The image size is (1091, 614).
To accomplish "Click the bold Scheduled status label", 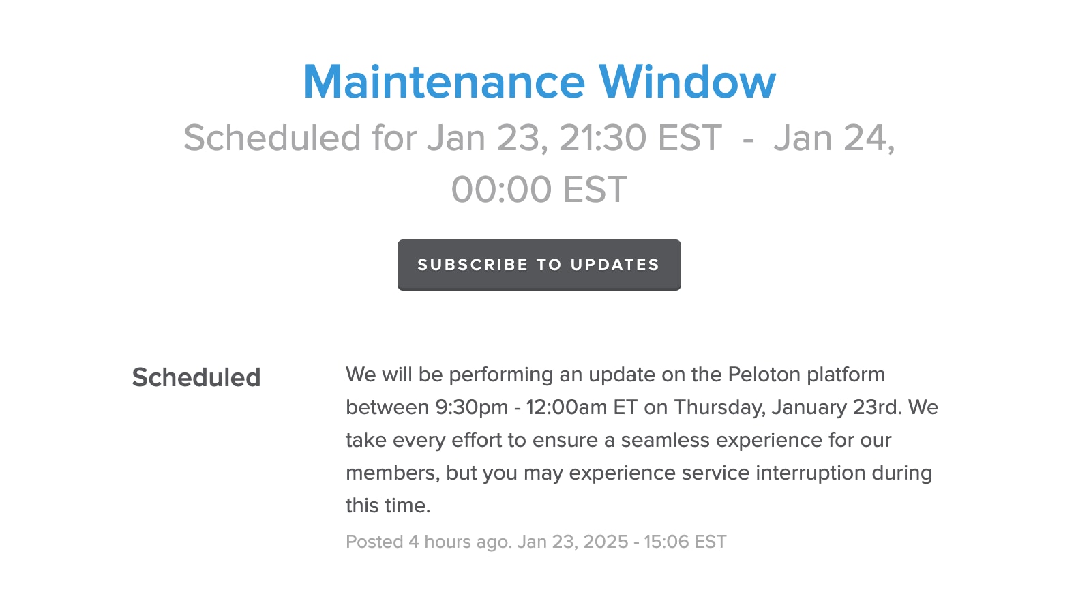I will (x=196, y=377).
